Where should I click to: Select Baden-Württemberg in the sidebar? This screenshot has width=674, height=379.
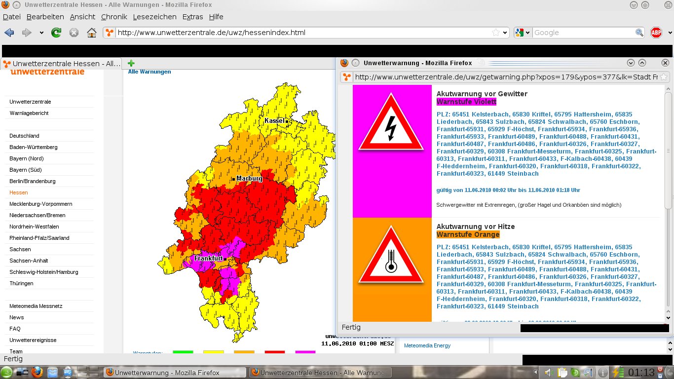click(34, 147)
